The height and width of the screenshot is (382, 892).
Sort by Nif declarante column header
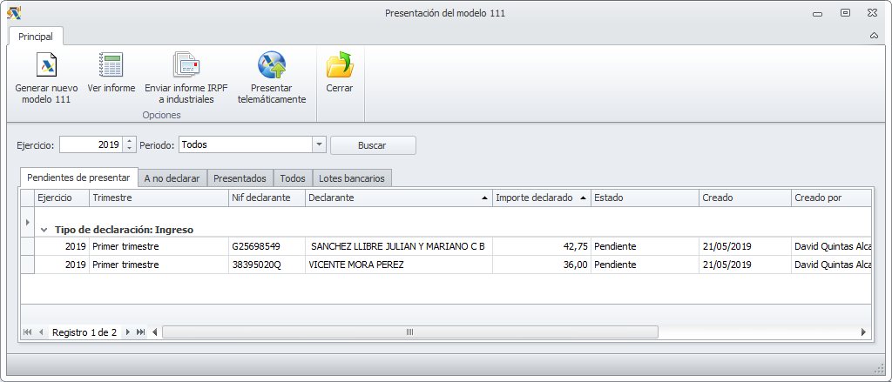click(x=267, y=198)
